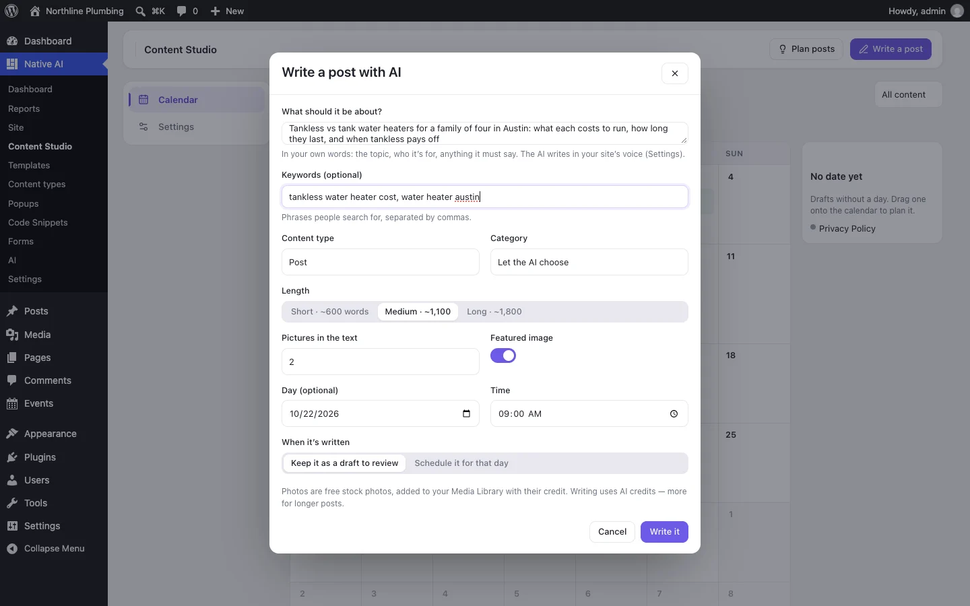Open the date picker calendar icon
Screen dimensions: 970x606
[466, 413]
